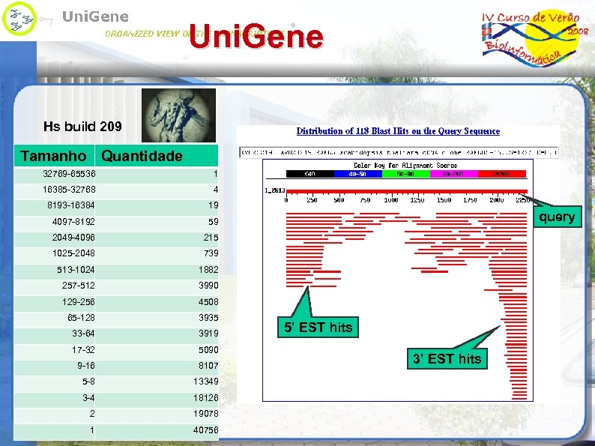Select the '32769-65536' size row
This screenshot has width=595, height=446.
pyautogui.click(x=116, y=174)
